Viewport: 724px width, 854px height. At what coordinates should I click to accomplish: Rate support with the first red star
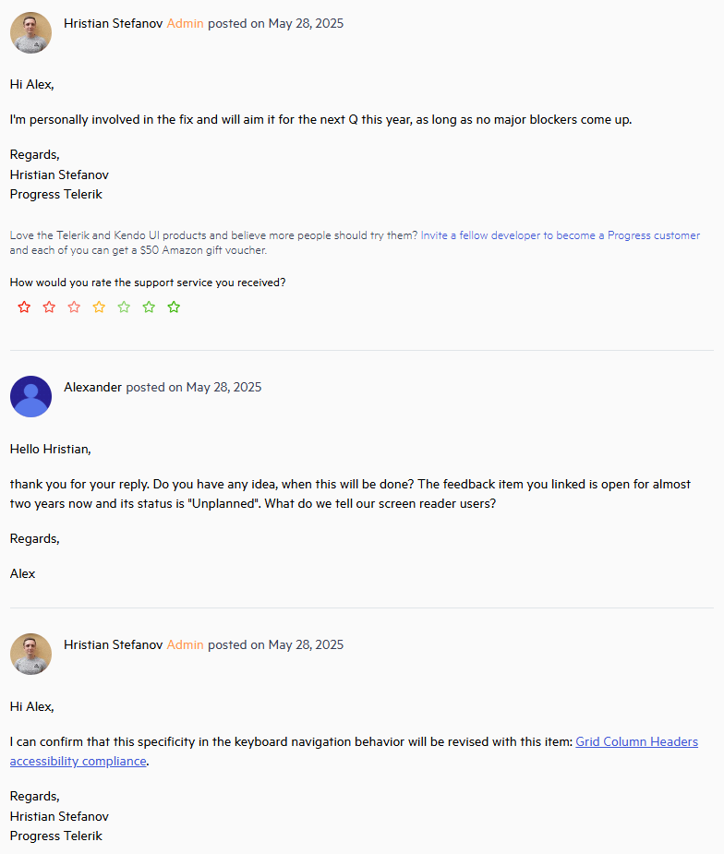pyautogui.click(x=24, y=307)
